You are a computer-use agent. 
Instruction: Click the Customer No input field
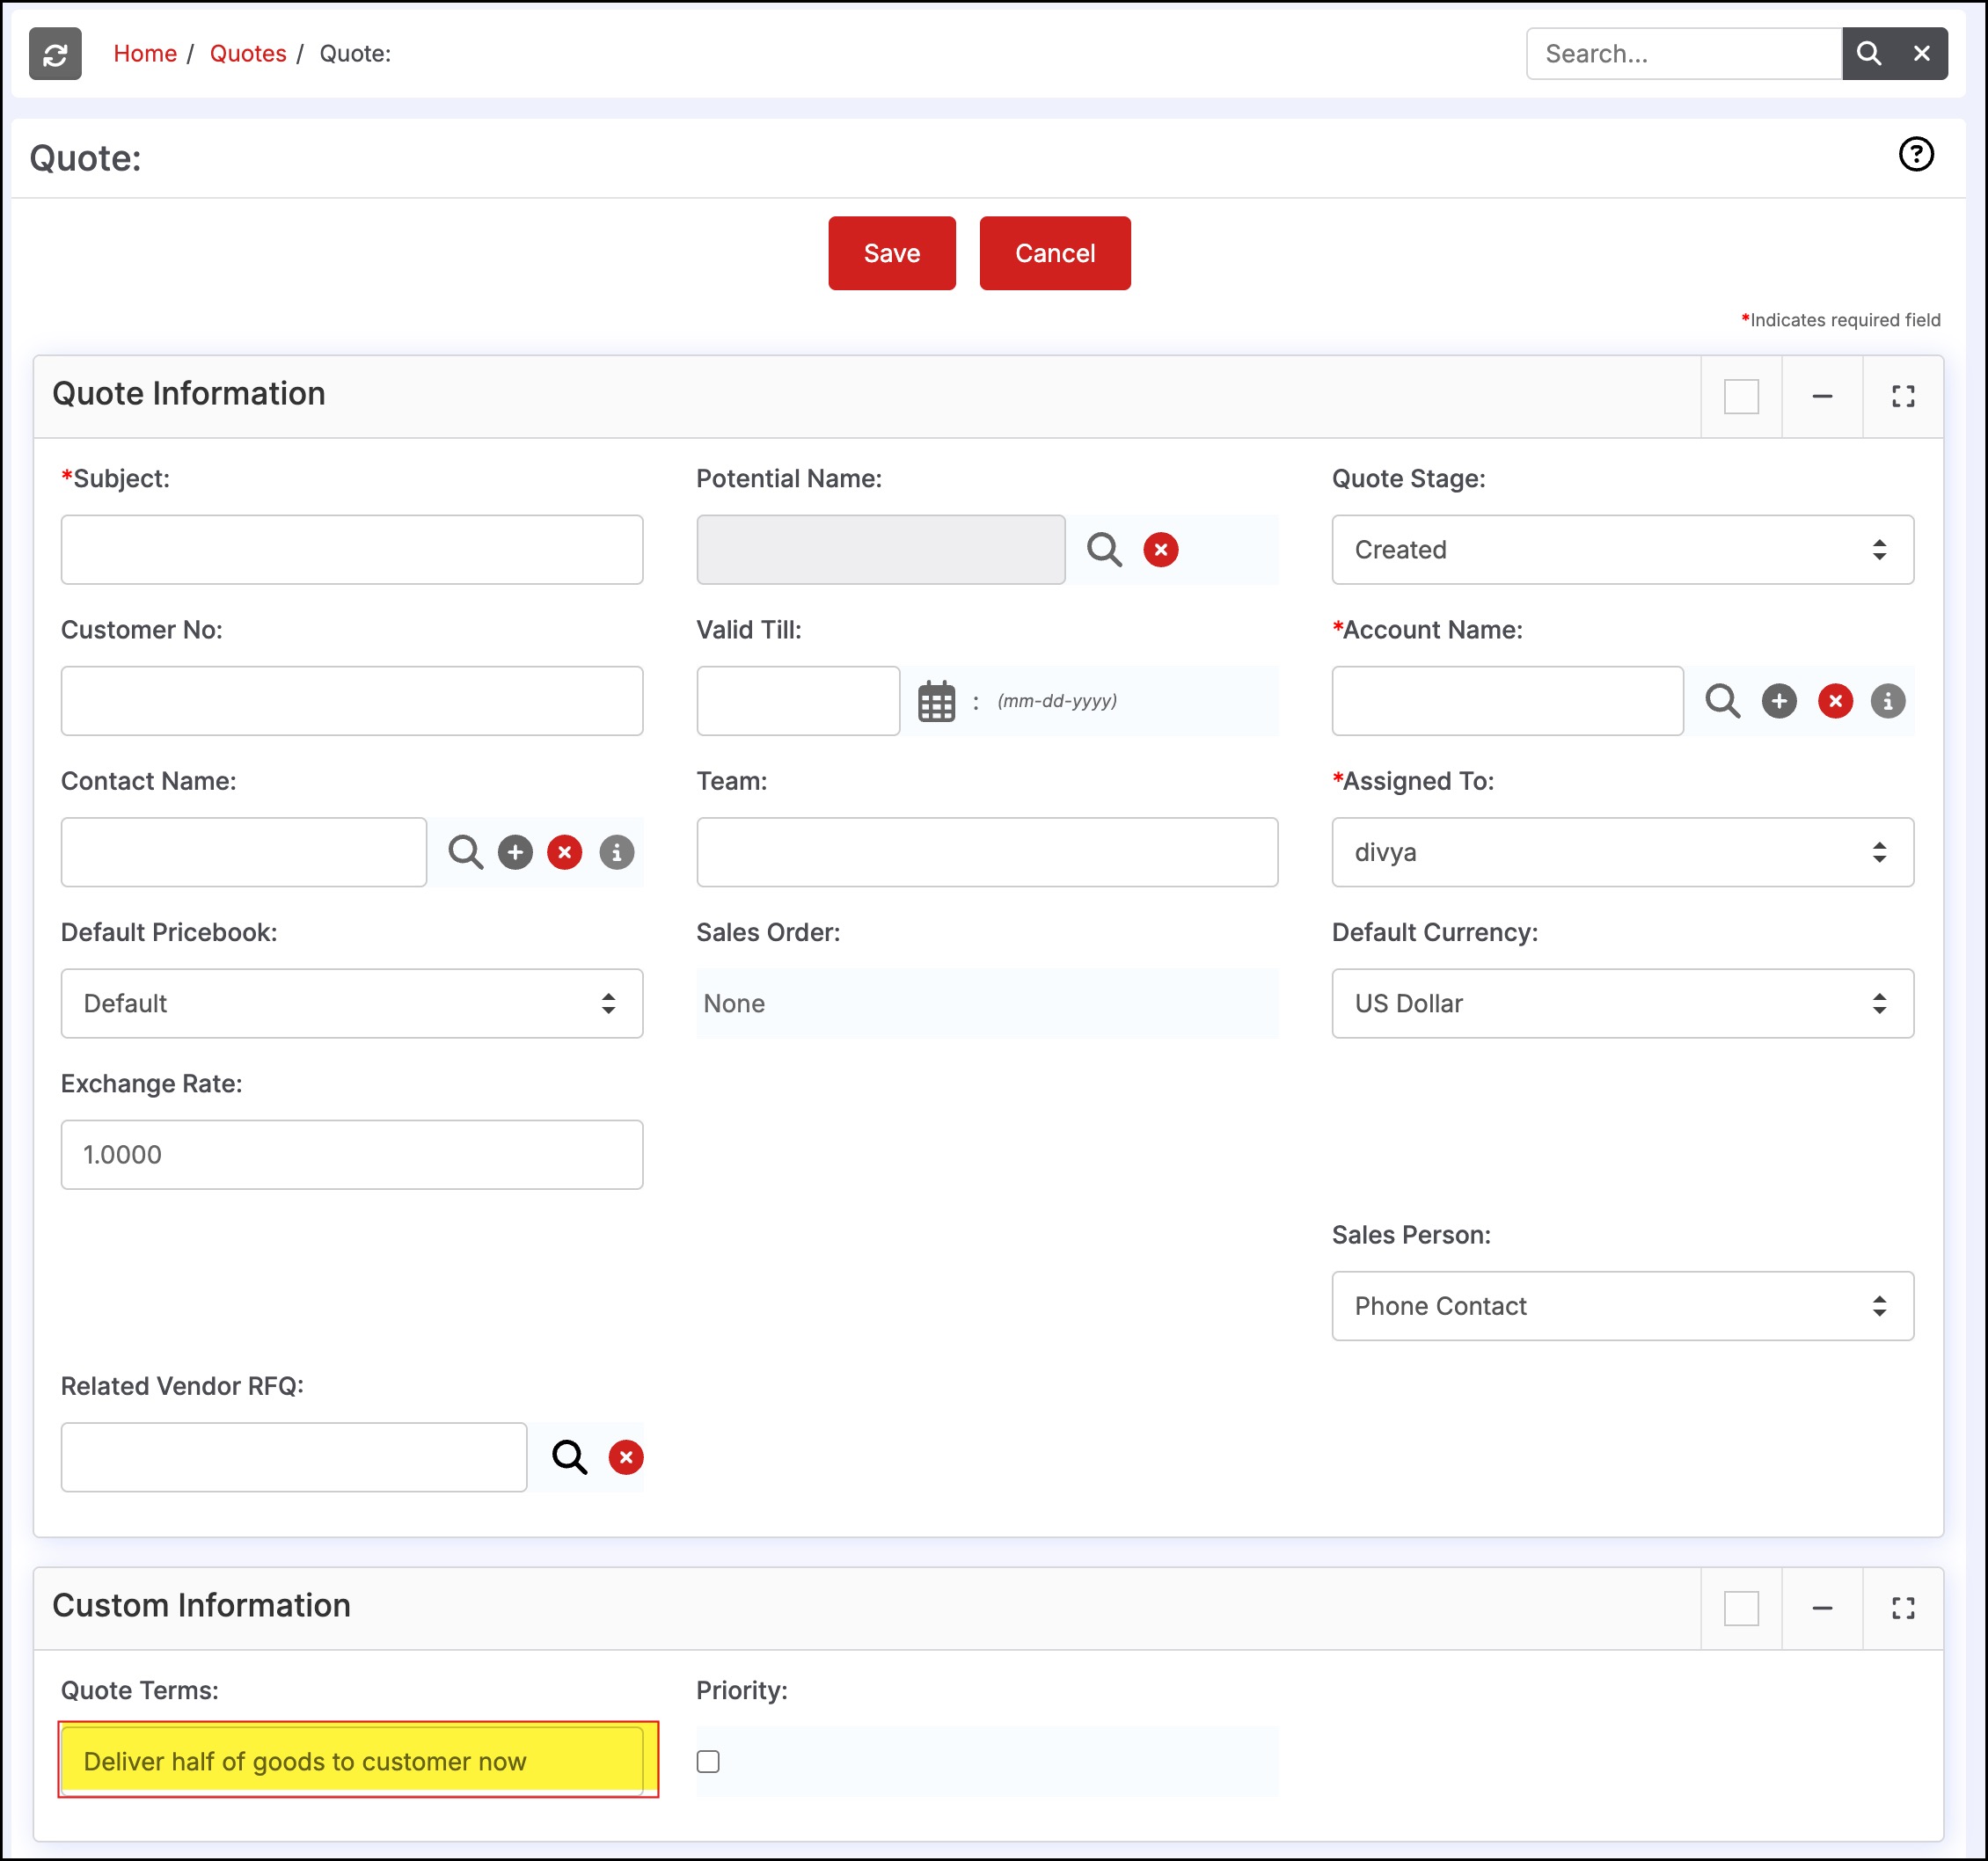click(351, 701)
